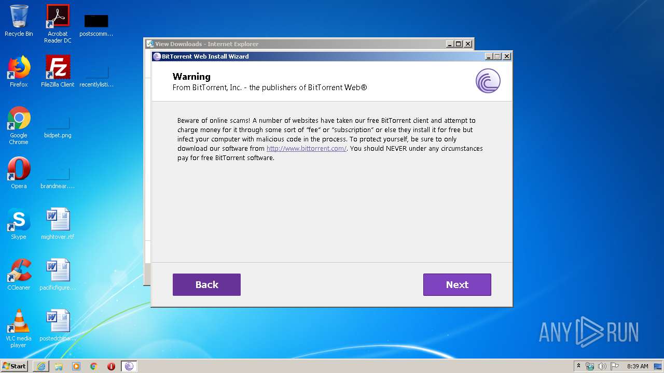Click the BitTorrent wizard title bar icon
The image size is (664, 373).
[157, 56]
